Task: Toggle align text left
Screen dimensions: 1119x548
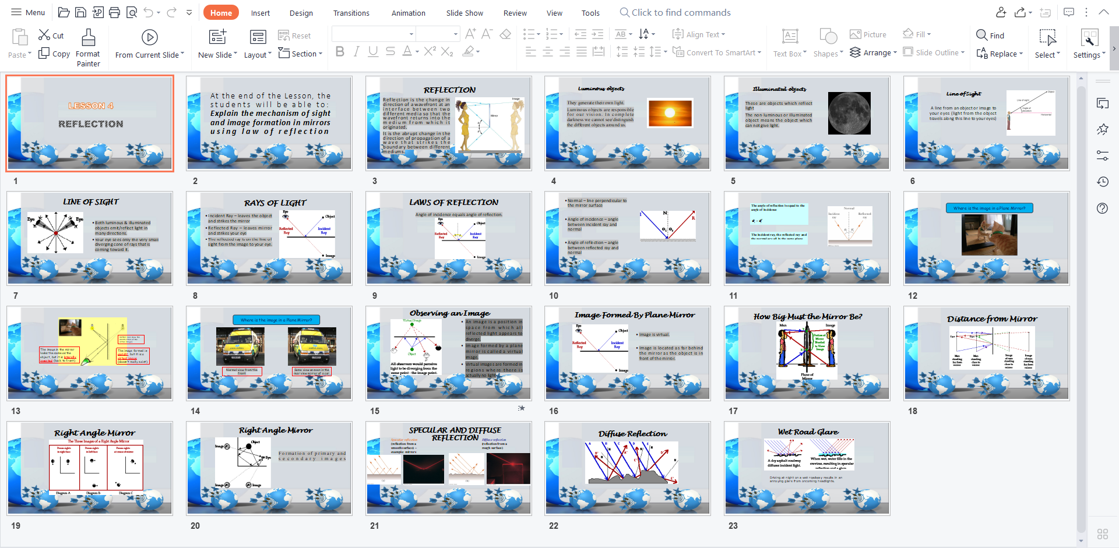Action: [531, 52]
